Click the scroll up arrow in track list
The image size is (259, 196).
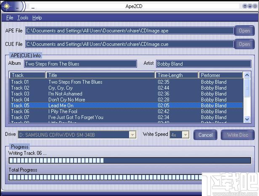(x=247, y=75)
